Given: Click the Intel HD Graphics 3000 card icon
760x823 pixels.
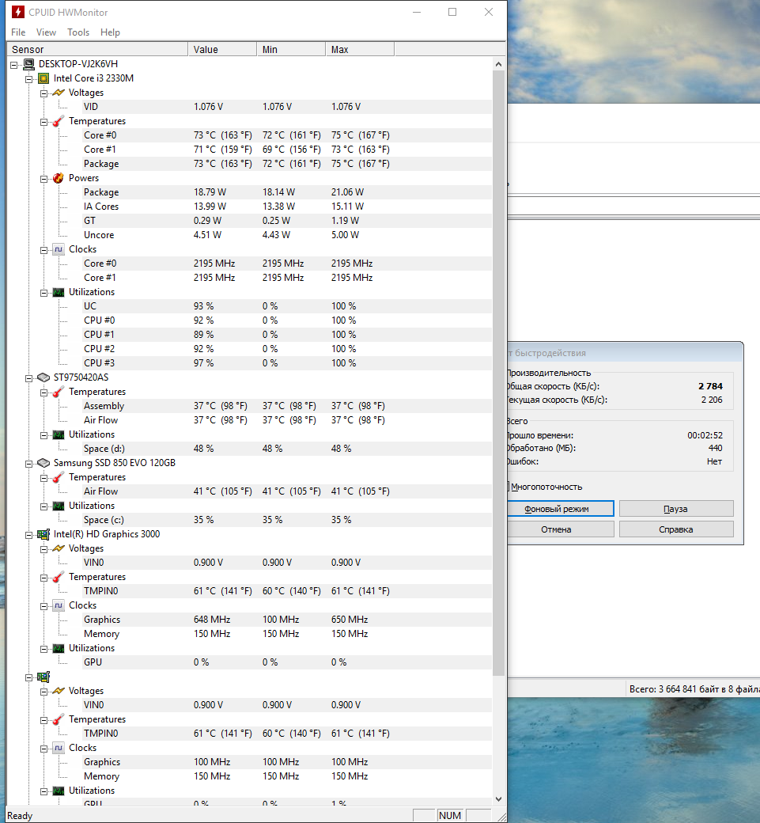Looking at the screenshot, I should [43, 534].
